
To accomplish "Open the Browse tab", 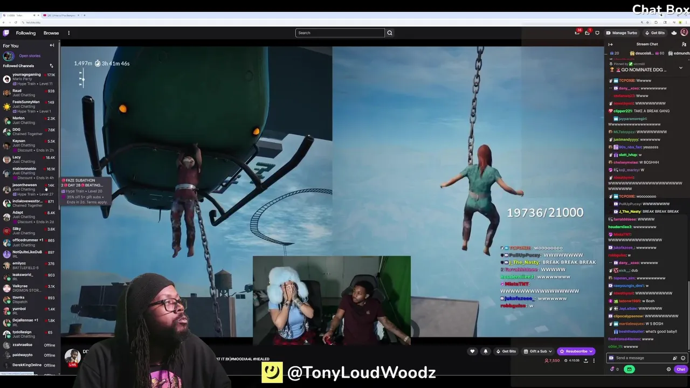I will tap(51, 33).
